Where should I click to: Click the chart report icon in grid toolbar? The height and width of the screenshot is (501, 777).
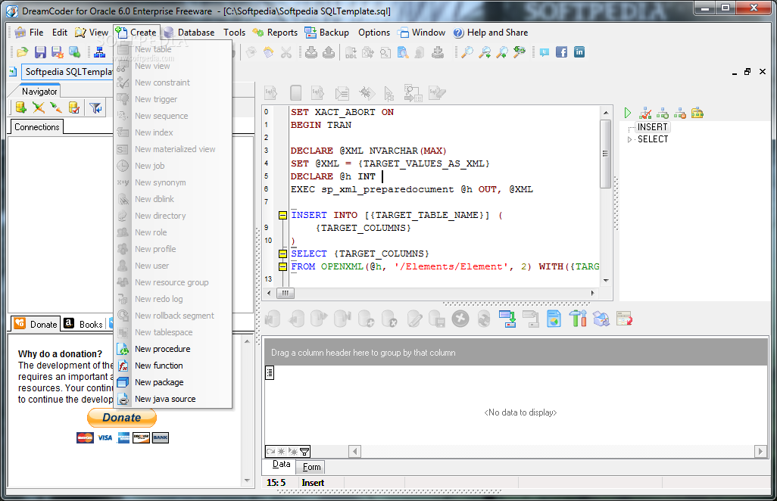pos(554,319)
